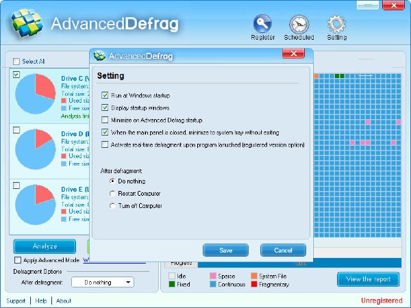Image resolution: width=411 pixels, height=308 pixels.
Task: Select Restart Computer radio option
Action: tap(112, 193)
